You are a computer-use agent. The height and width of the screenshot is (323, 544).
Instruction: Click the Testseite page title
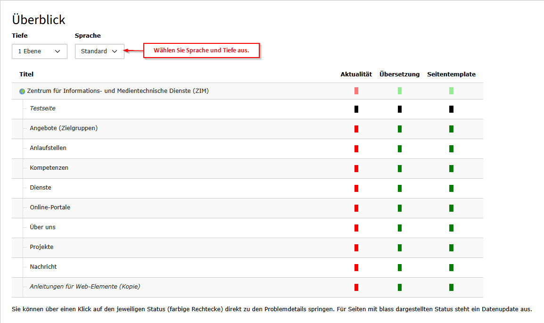coord(42,108)
